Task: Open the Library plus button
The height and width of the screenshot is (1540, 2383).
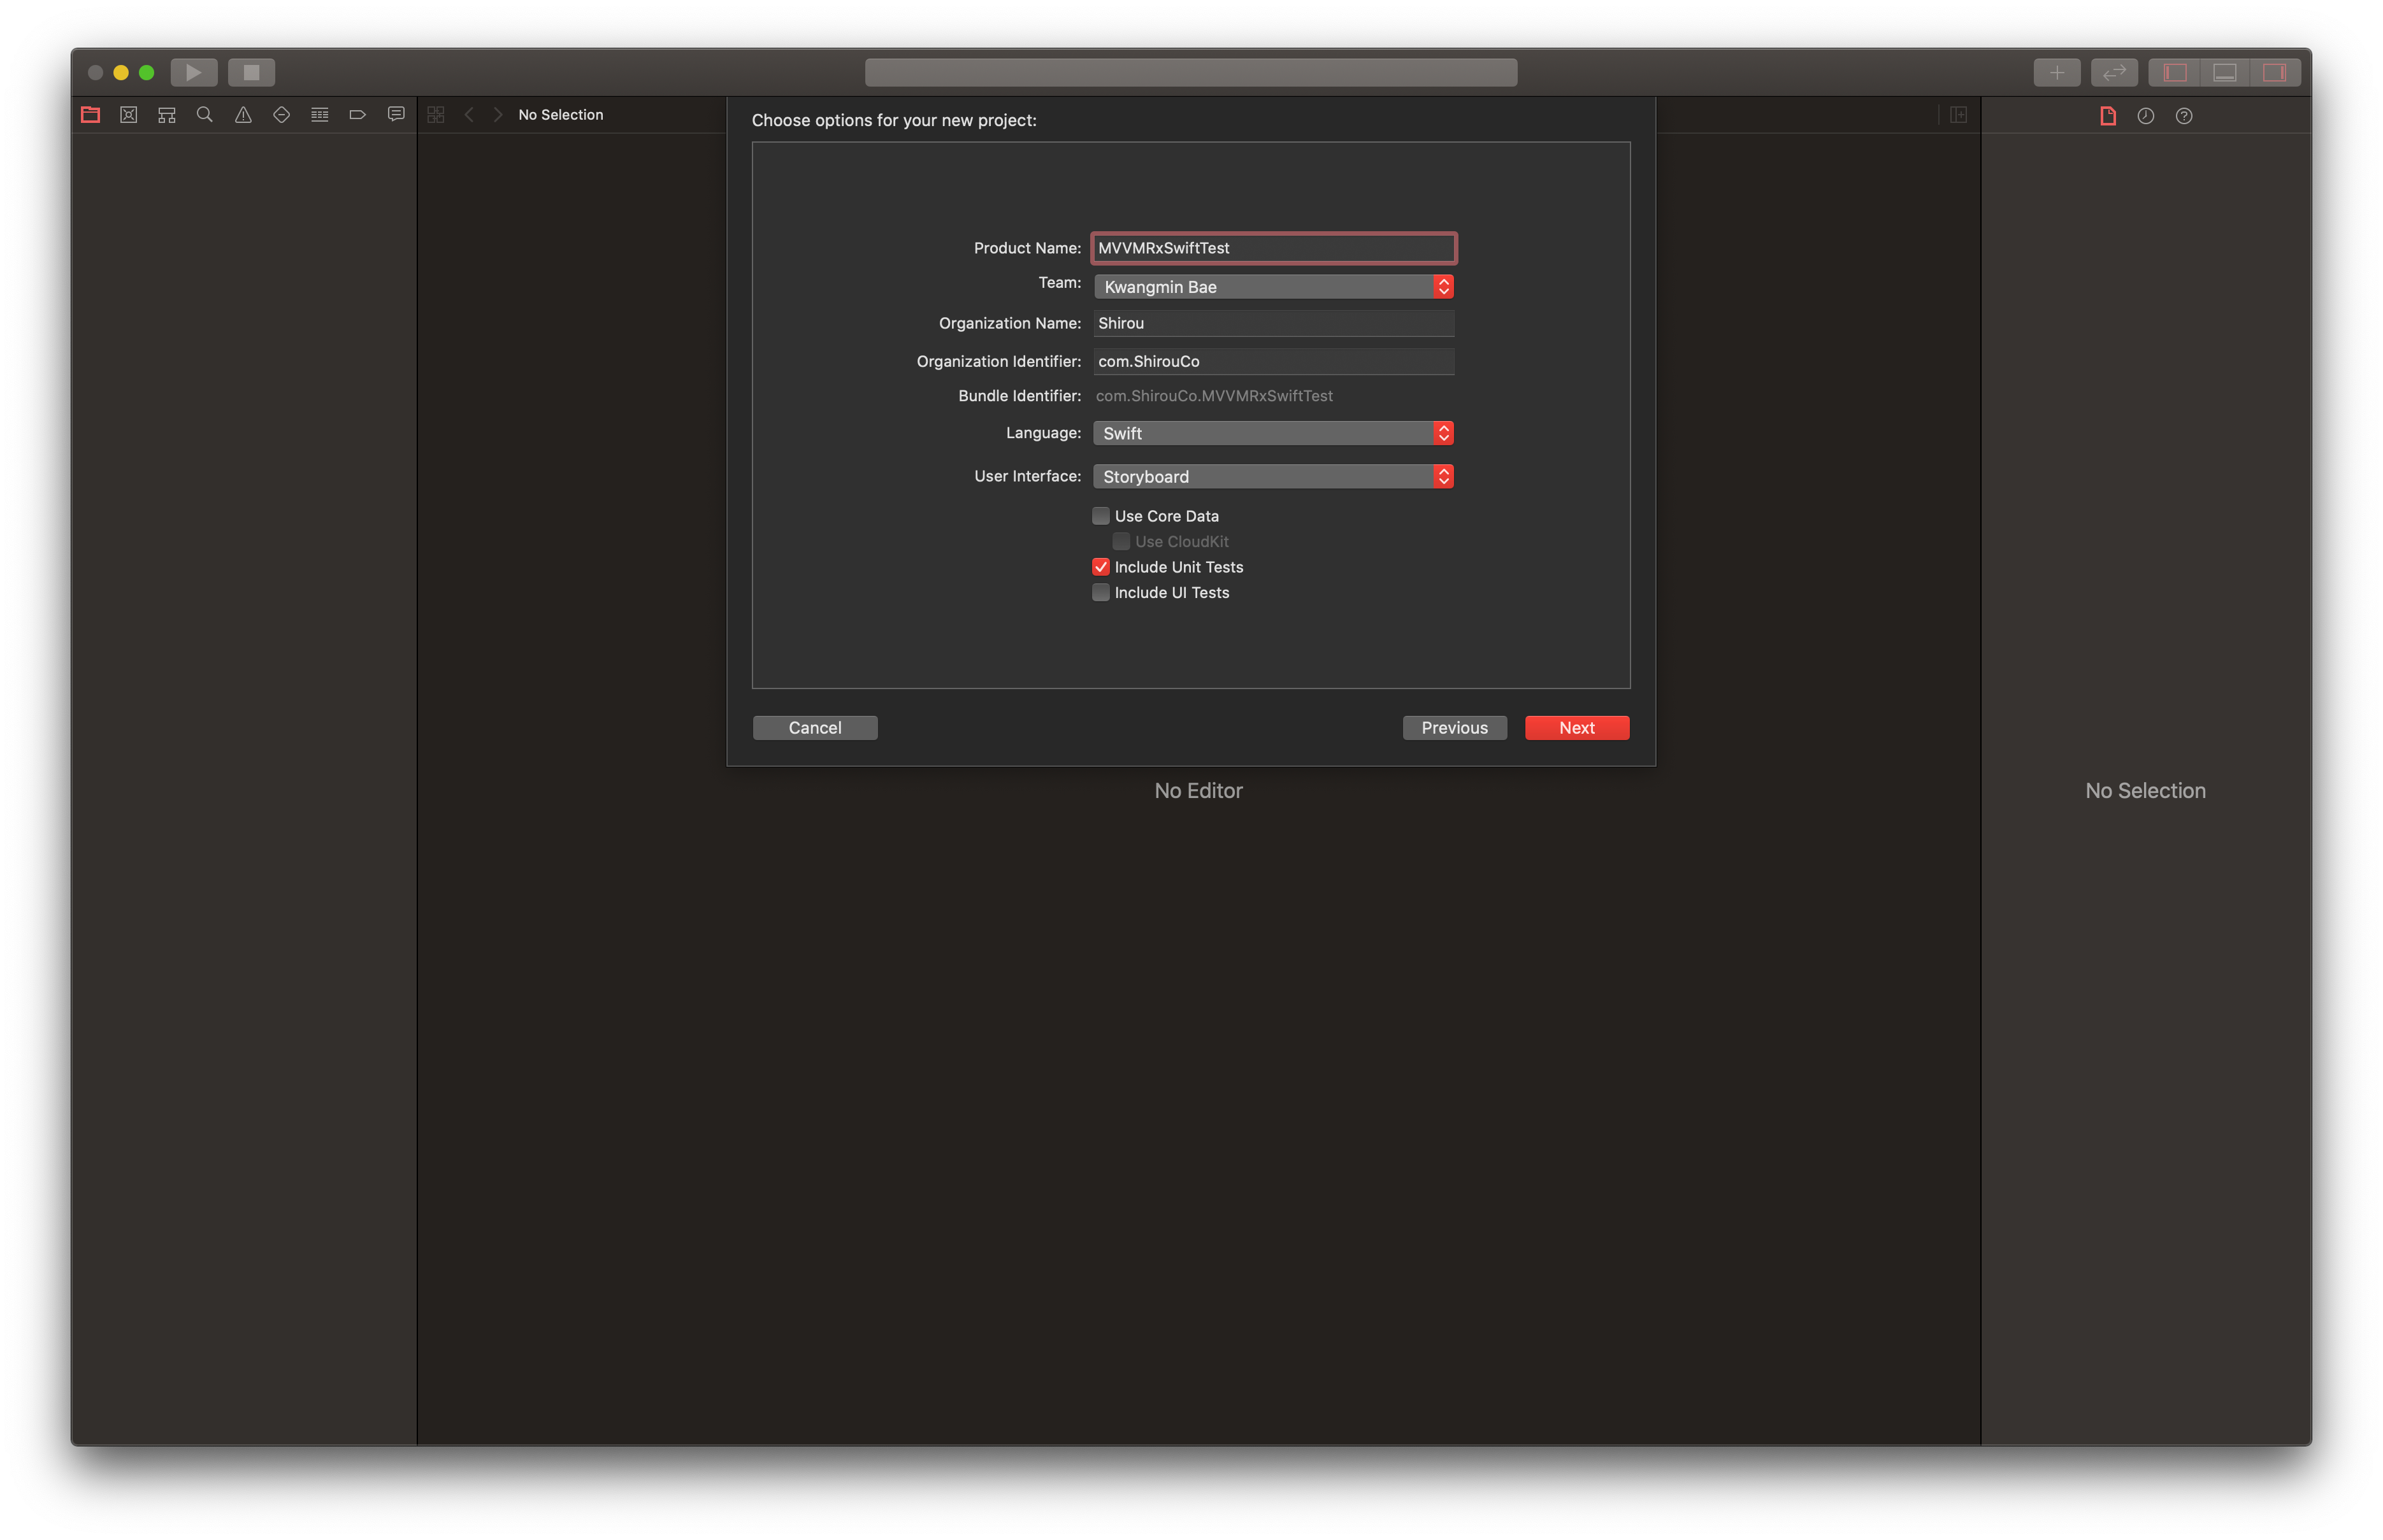Action: coord(2056,72)
